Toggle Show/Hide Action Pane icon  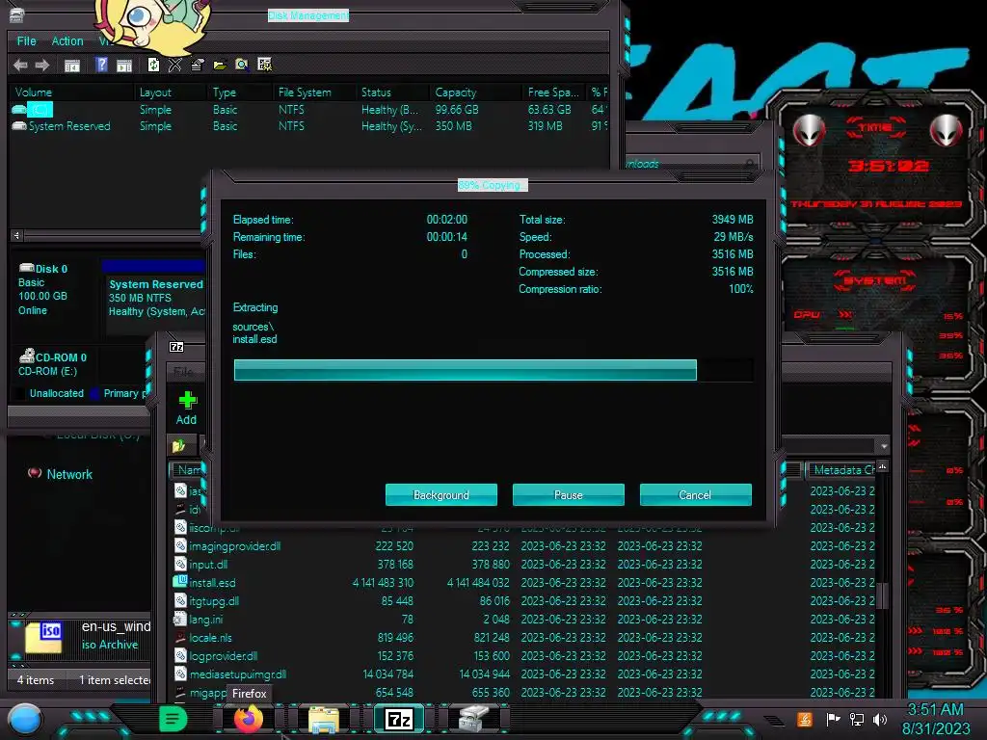point(124,65)
